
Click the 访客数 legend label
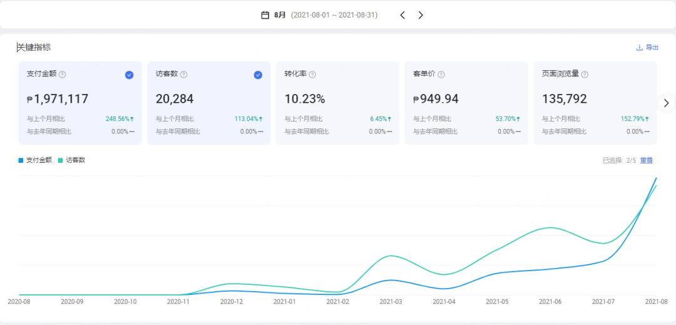pos(76,160)
